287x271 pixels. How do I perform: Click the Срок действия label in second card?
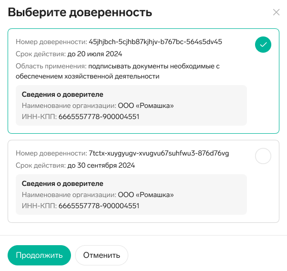[x=41, y=165]
